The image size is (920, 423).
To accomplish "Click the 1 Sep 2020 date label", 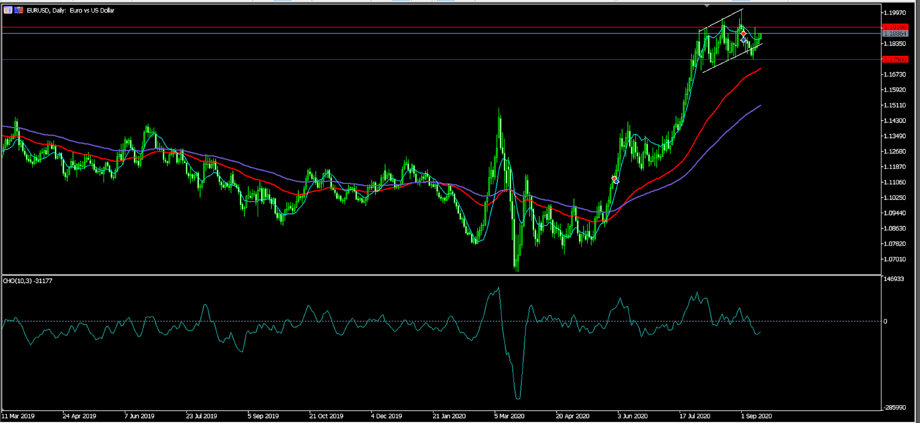I will click(756, 416).
